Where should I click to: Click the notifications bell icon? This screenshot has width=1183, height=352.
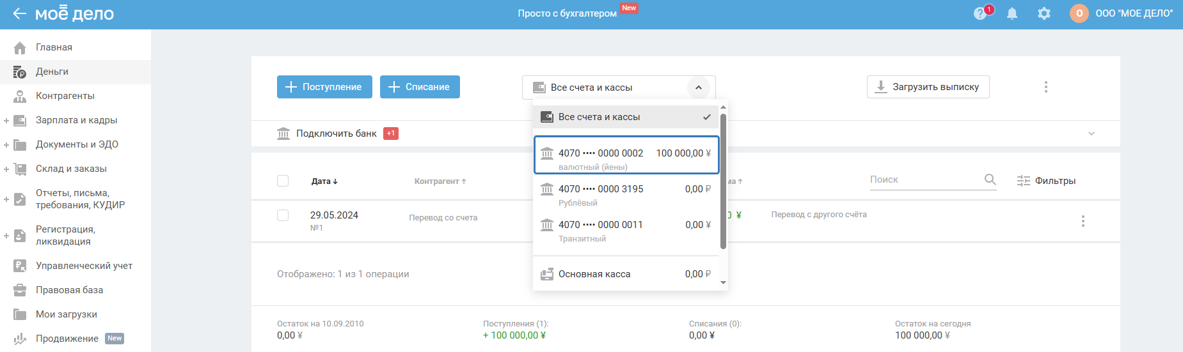[1012, 13]
